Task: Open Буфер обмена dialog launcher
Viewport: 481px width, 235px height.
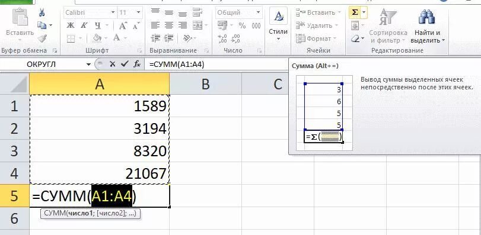Action: [55, 50]
